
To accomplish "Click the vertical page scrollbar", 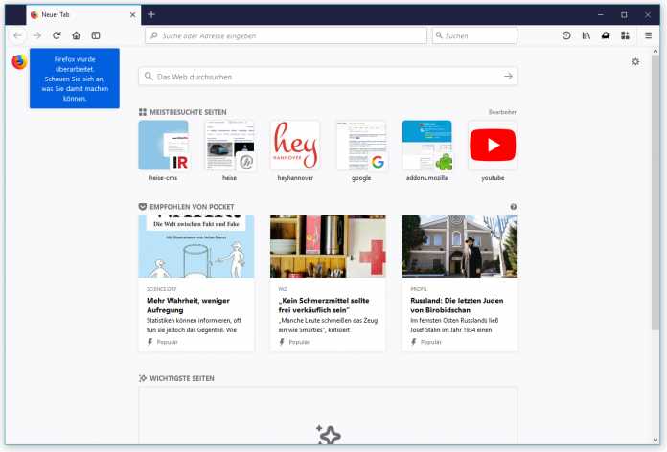I will pyautogui.click(x=655, y=192).
